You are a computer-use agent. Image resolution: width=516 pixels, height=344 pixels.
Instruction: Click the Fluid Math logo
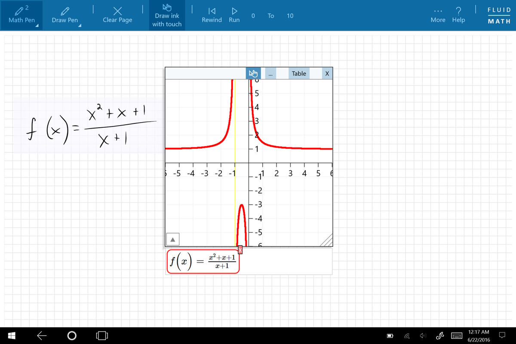(x=498, y=15)
